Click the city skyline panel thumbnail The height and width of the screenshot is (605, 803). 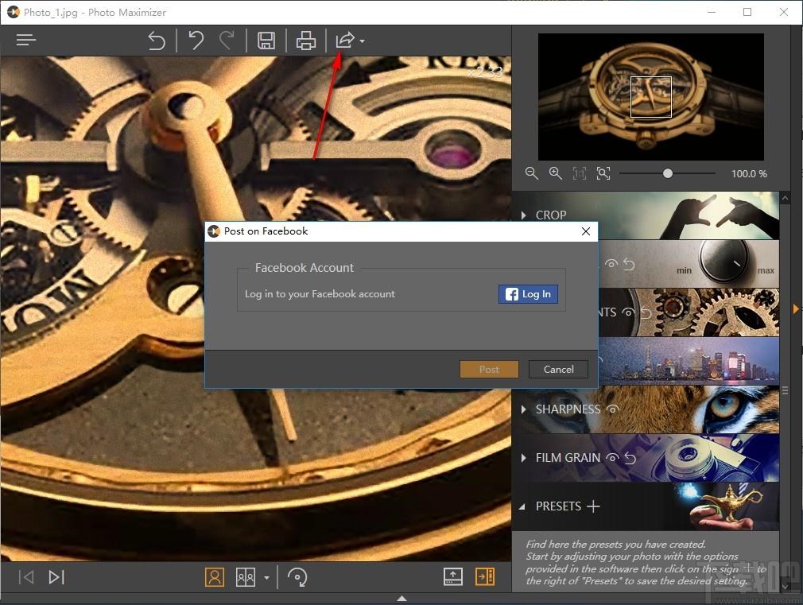[x=689, y=361]
